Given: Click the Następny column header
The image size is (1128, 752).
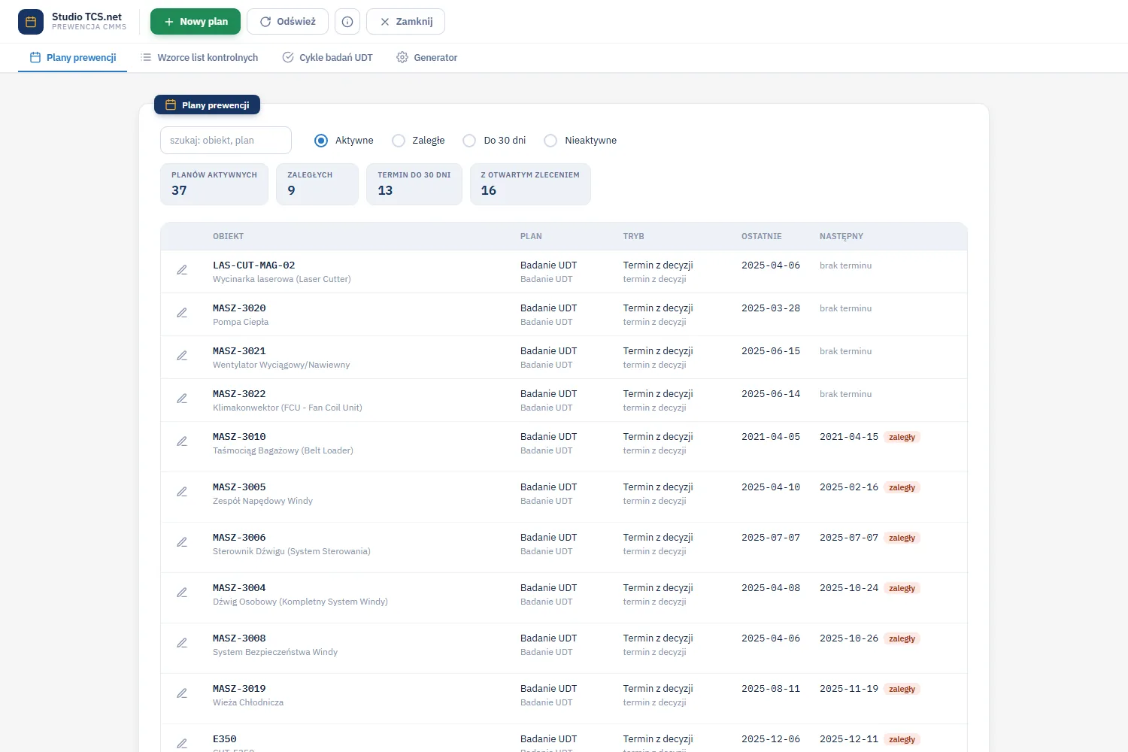Looking at the screenshot, I should click(x=841, y=236).
